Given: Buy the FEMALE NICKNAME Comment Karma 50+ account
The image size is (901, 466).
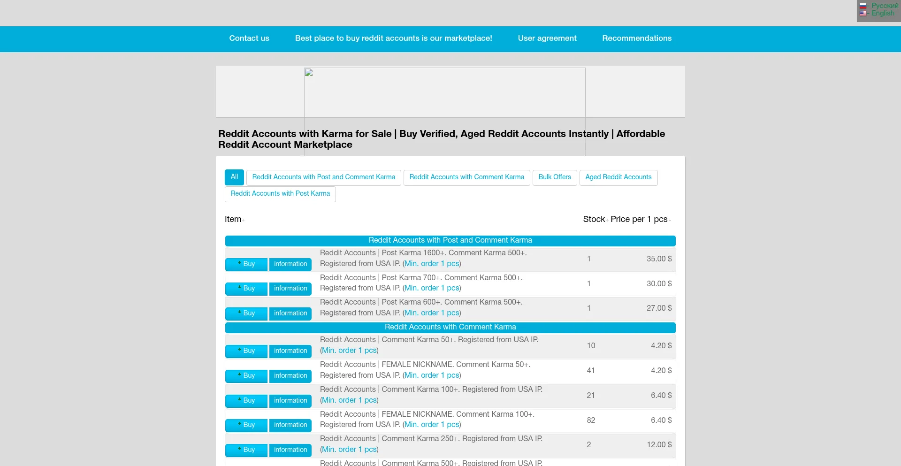Looking at the screenshot, I should 246,376.
